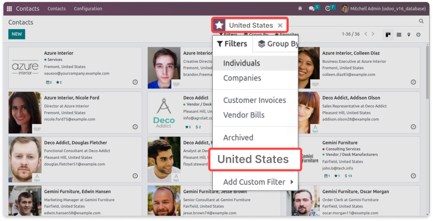Click the search magnifier icon
This screenshot has height=221, width=433.
[421, 21]
